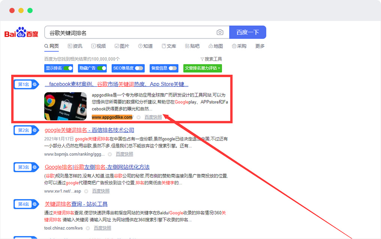
Task: Click the 第1名 rank badge icon
Action: (26, 84)
